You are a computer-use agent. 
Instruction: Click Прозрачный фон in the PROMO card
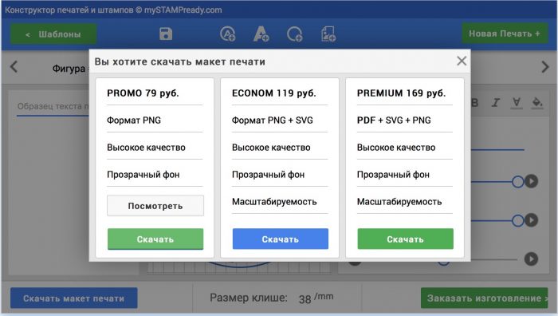click(143, 175)
